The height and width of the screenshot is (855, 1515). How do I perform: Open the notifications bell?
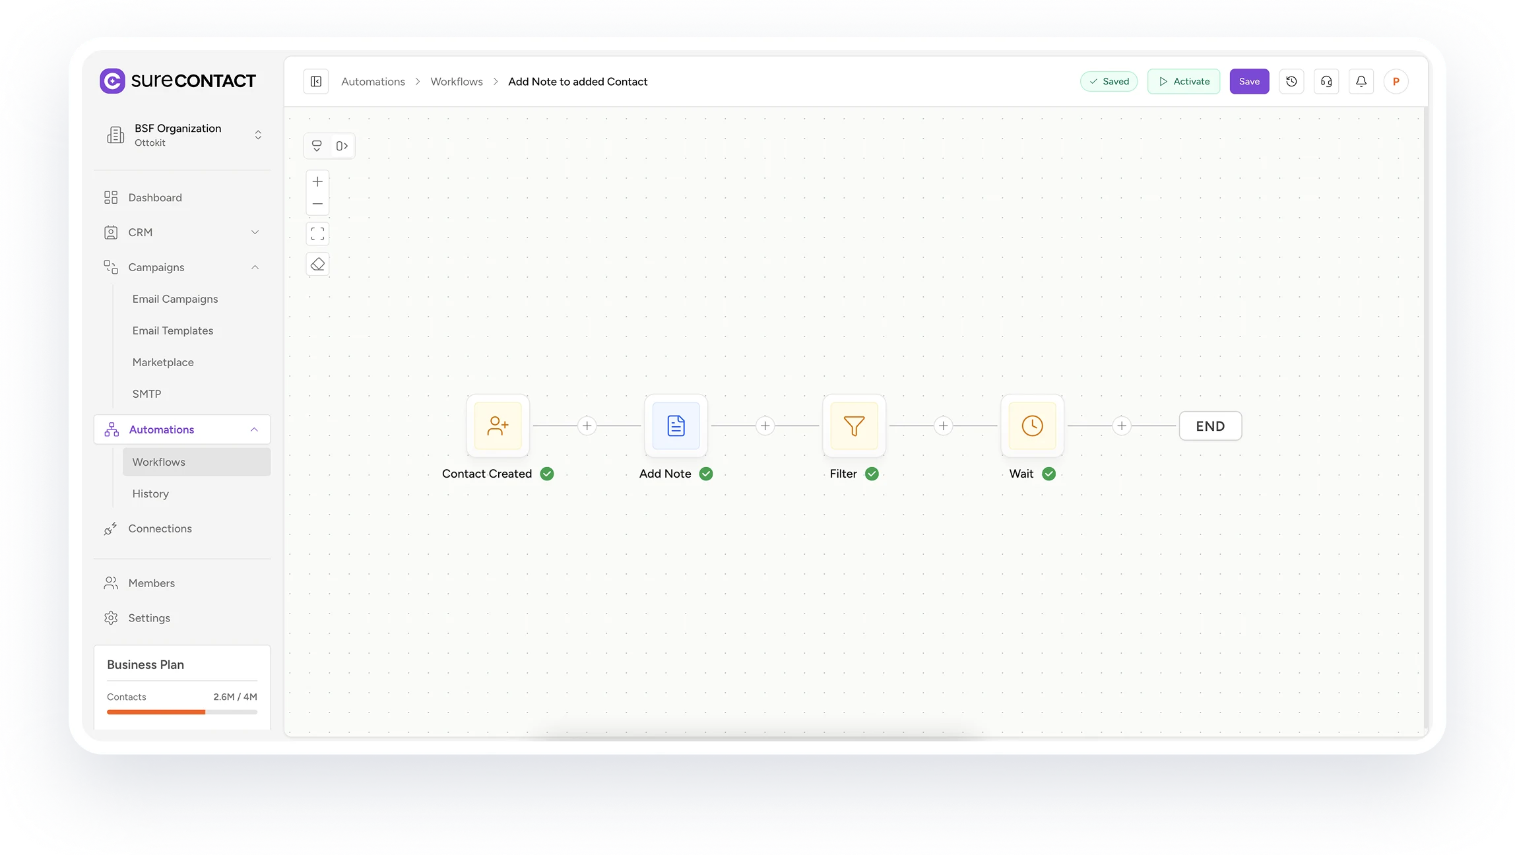tap(1361, 81)
